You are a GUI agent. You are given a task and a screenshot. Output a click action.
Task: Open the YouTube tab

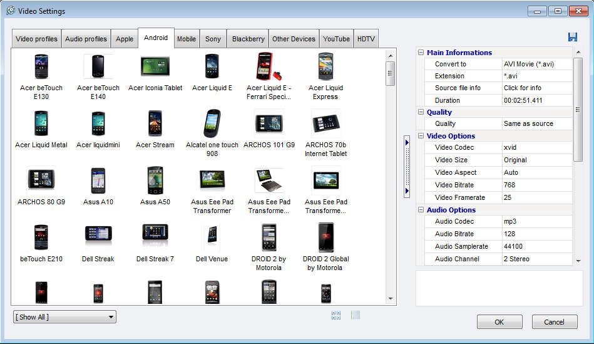pyautogui.click(x=336, y=39)
